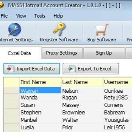Image resolution: width=132 pixels, height=132 pixels.
Task: Click the Buy Software label
Action: (102, 40)
